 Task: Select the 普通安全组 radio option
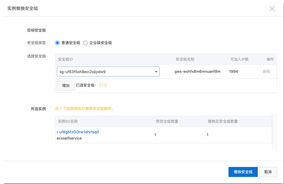click(57, 43)
